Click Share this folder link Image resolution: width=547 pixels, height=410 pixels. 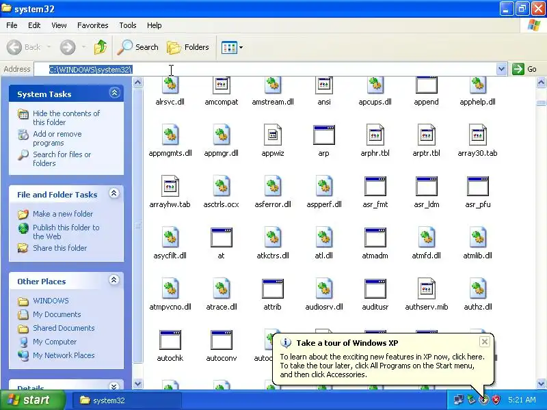point(59,248)
